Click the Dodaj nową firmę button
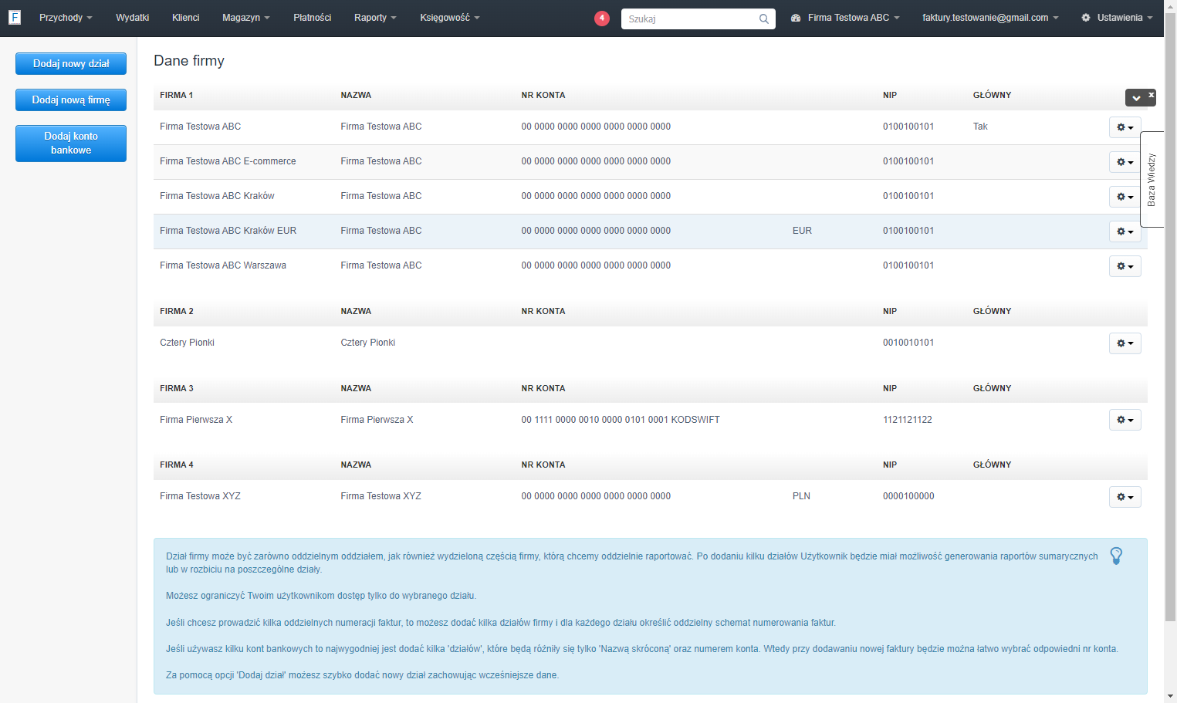The image size is (1177, 703). pos(71,100)
